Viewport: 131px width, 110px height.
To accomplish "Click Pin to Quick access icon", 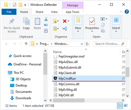I will pos(12,21).
